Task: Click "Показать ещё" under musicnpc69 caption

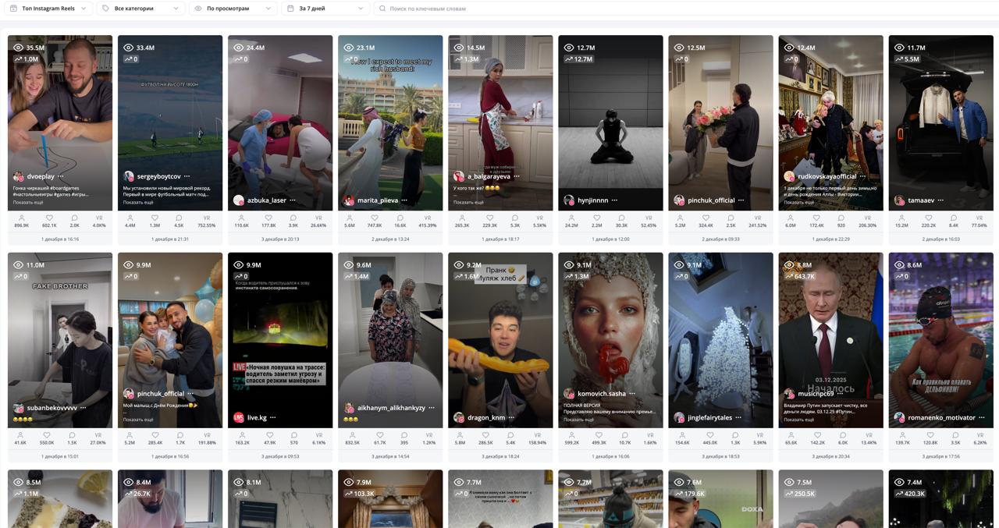Action: 798,420
